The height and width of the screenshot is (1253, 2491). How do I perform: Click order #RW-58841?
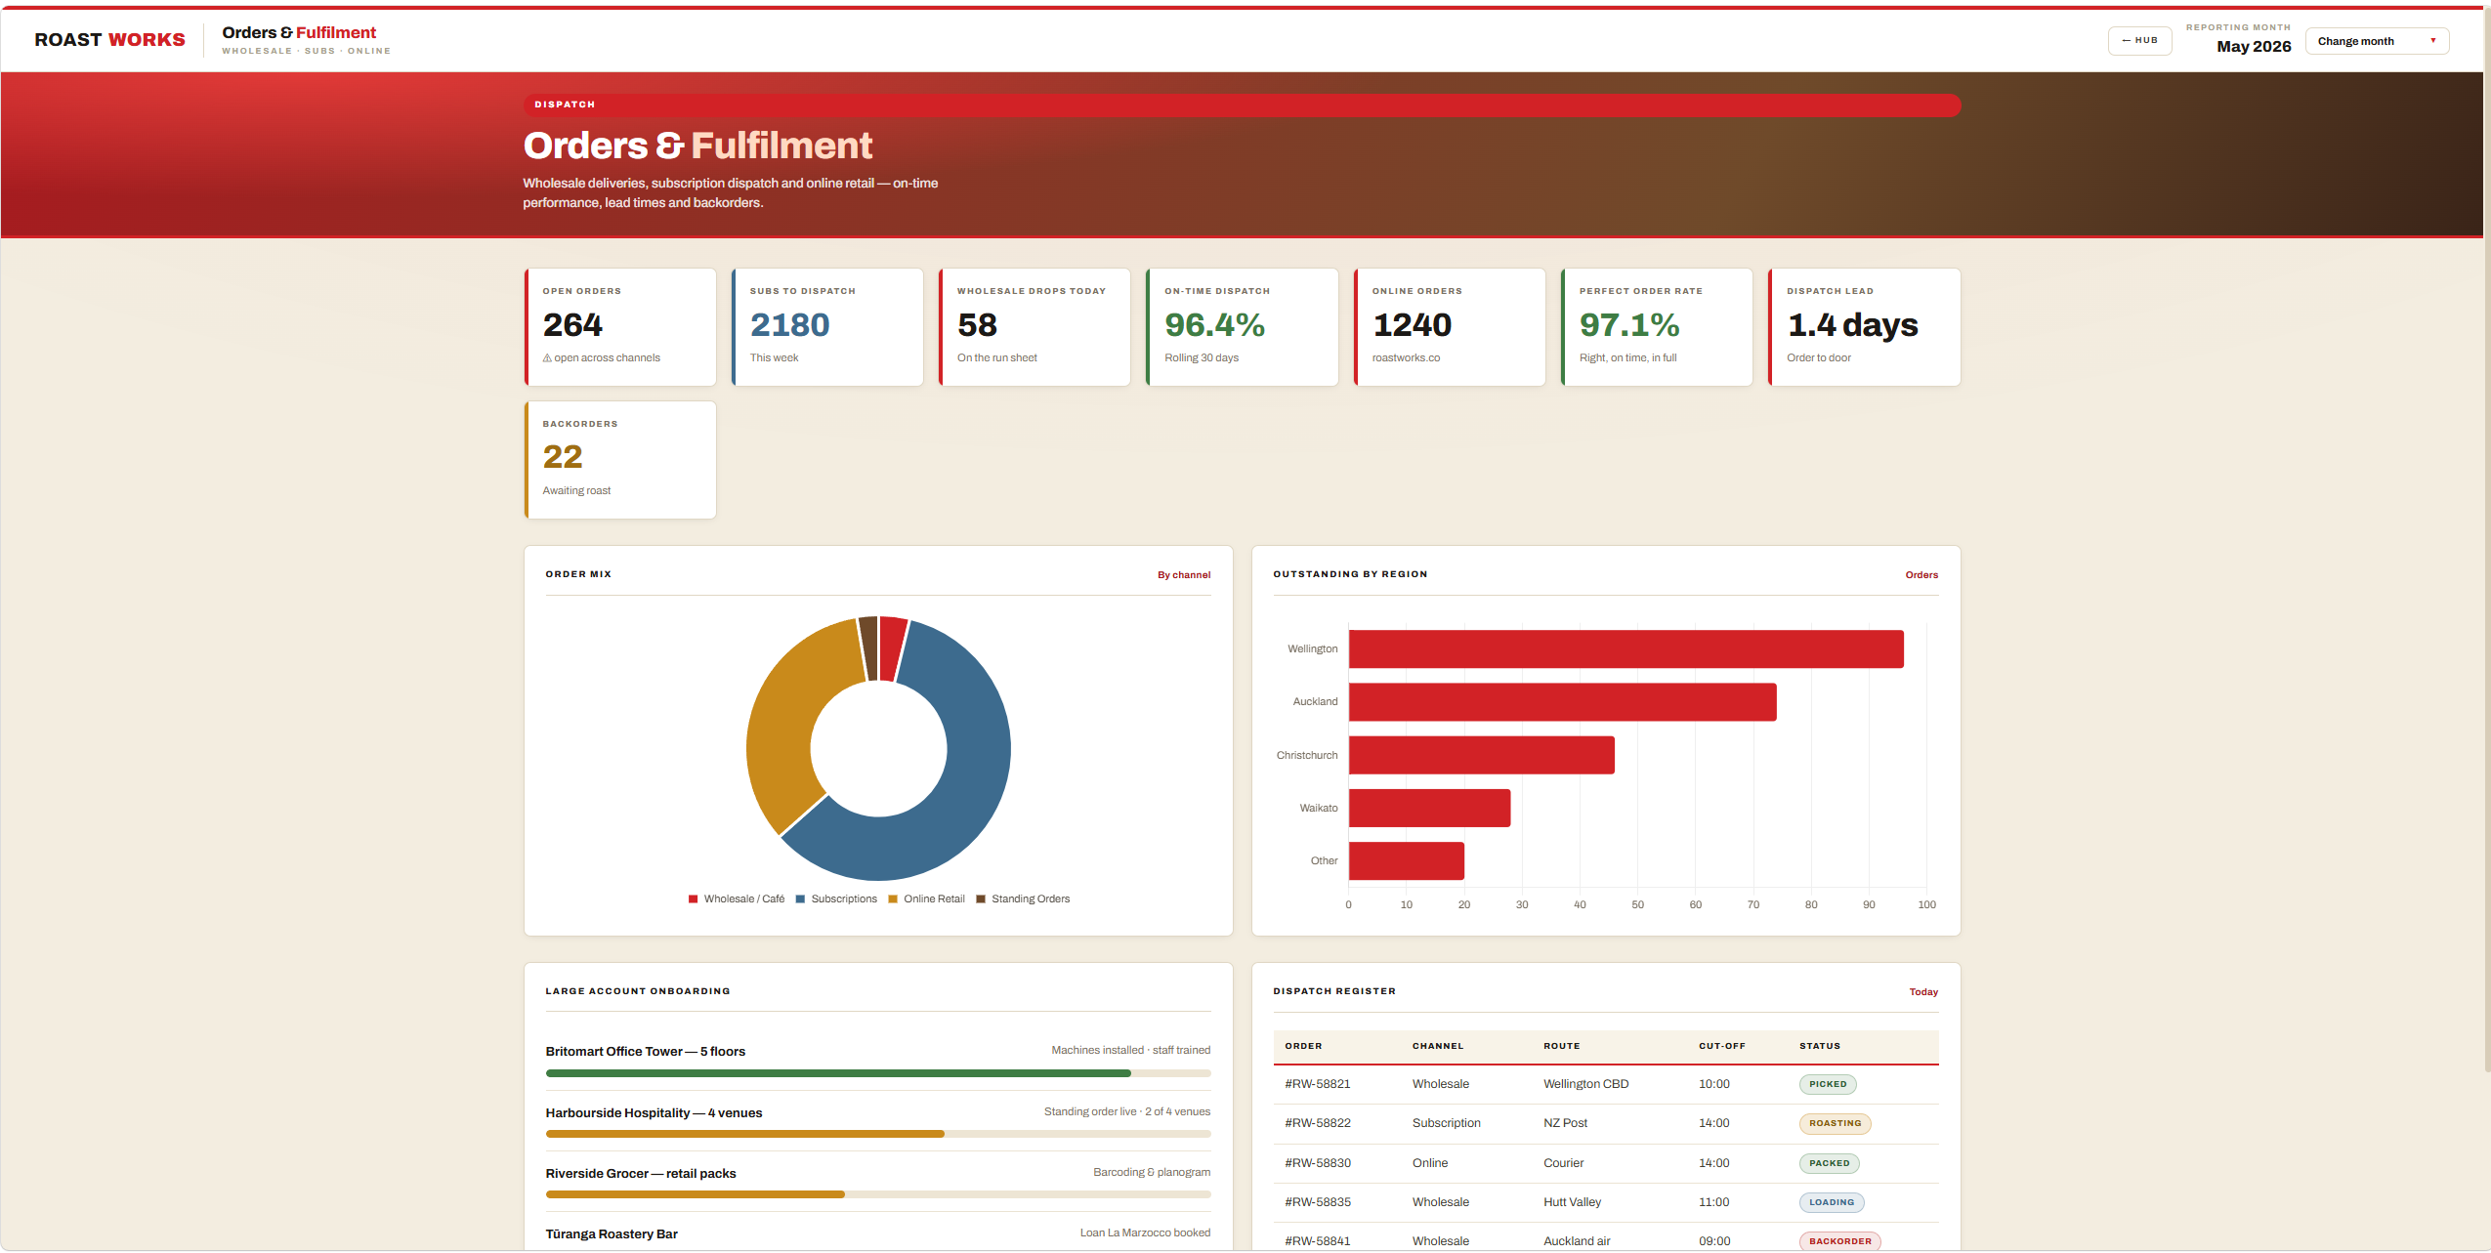pyautogui.click(x=1317, y=1241)
